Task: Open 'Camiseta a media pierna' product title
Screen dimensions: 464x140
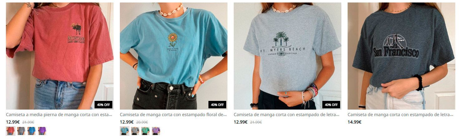Action: coord(59,115)
